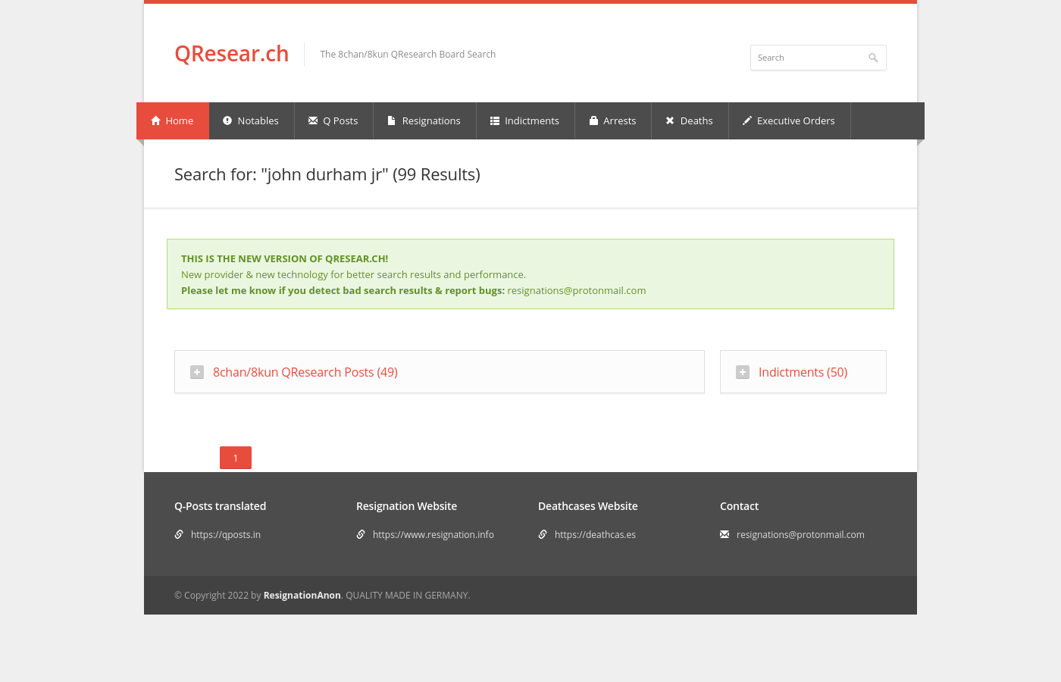Viewport: 1061px width, 682px height.
Task: Click the search magnifier icon
Action: click(873, 58)
